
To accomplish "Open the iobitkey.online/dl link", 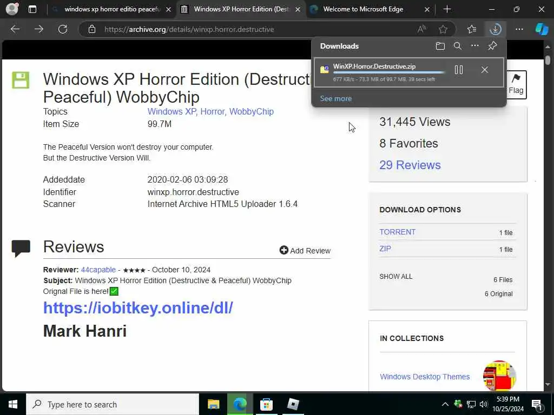I will click(x=138, y=307).
